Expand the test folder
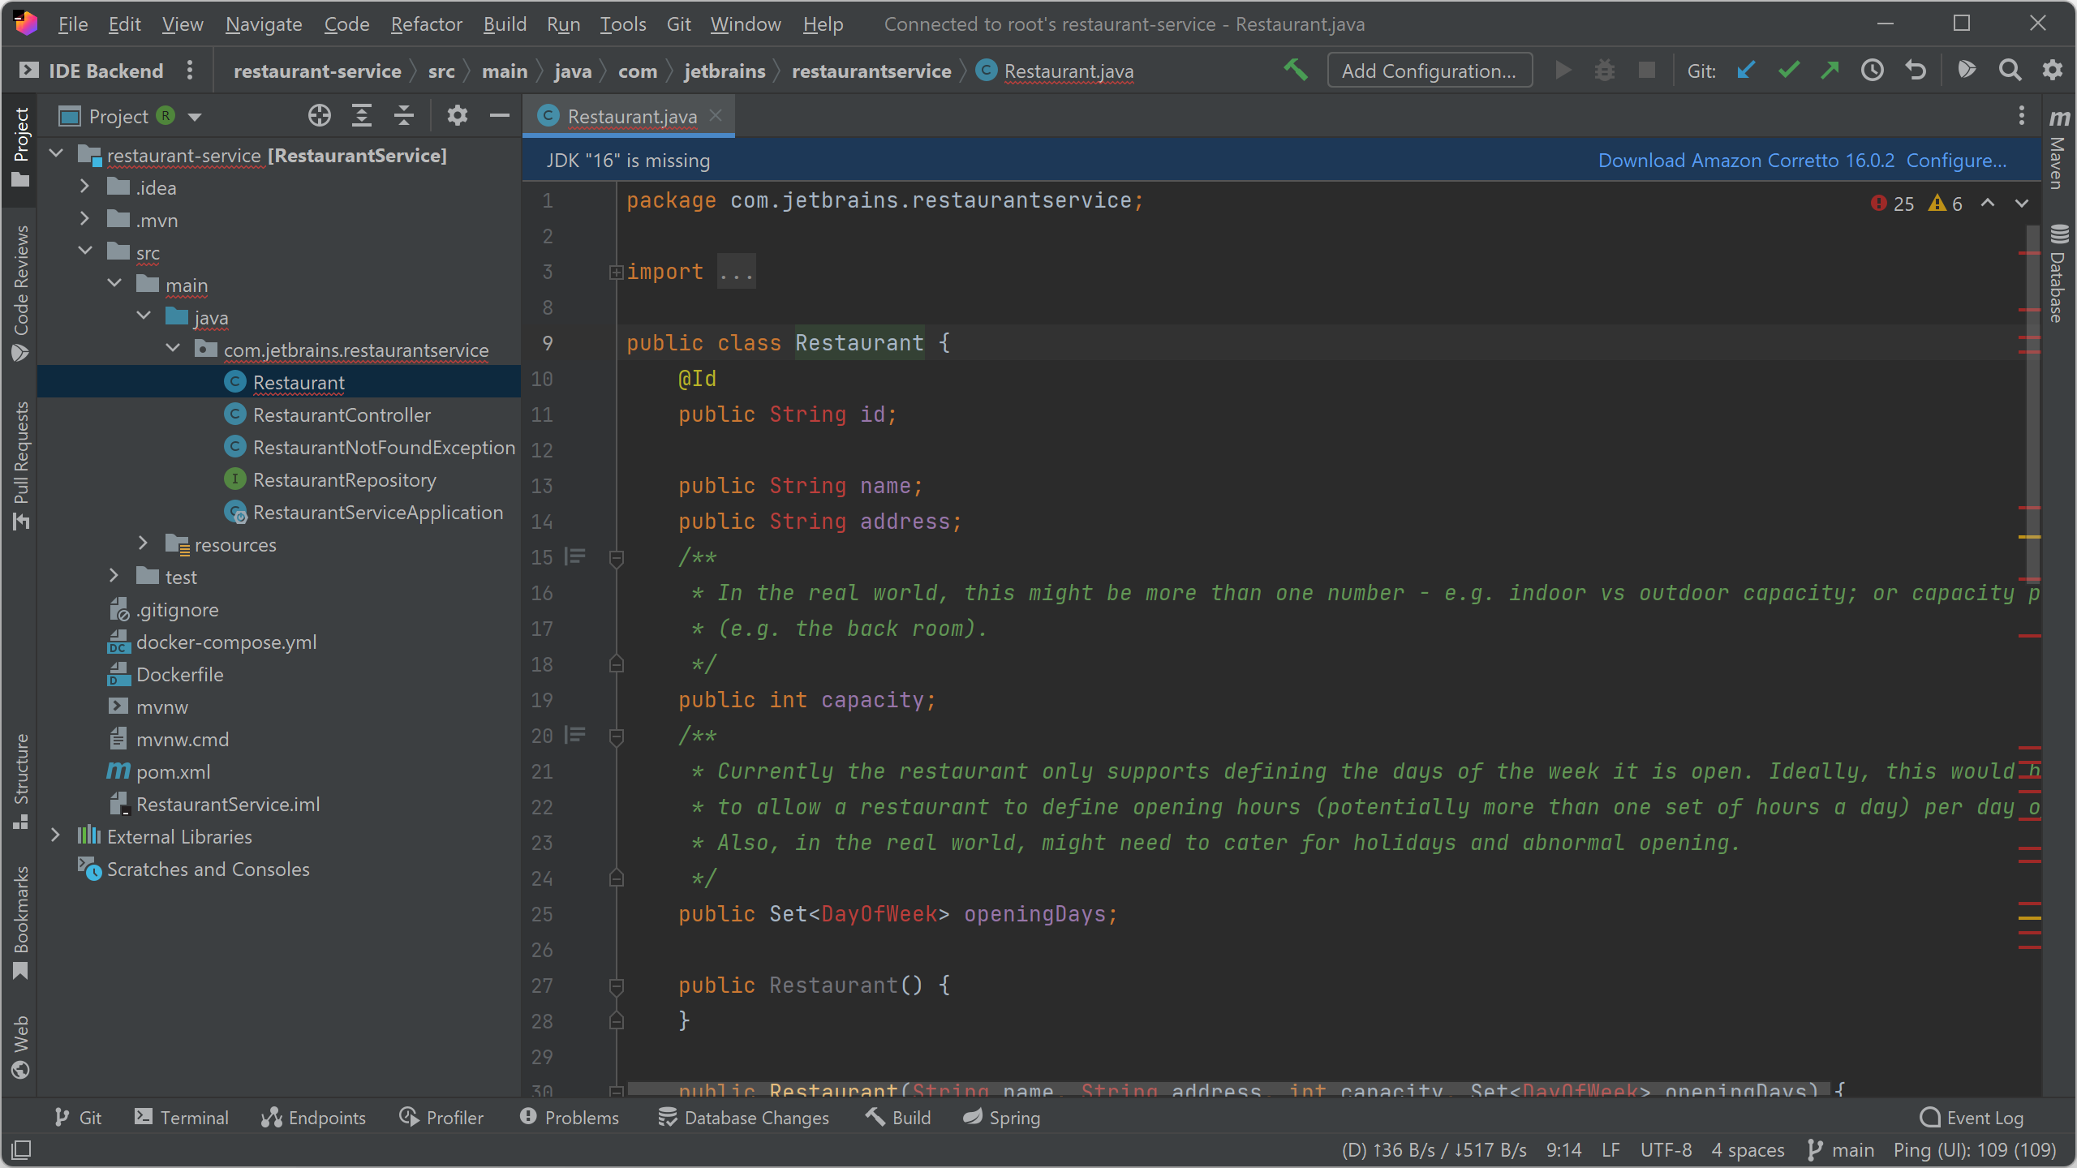2077x1168 pixels. [114, 576]
